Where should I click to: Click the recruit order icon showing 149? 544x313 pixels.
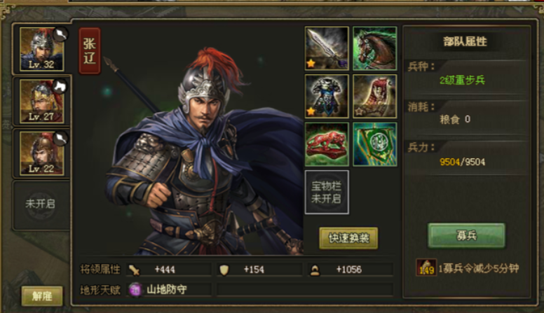pos(426,267)
